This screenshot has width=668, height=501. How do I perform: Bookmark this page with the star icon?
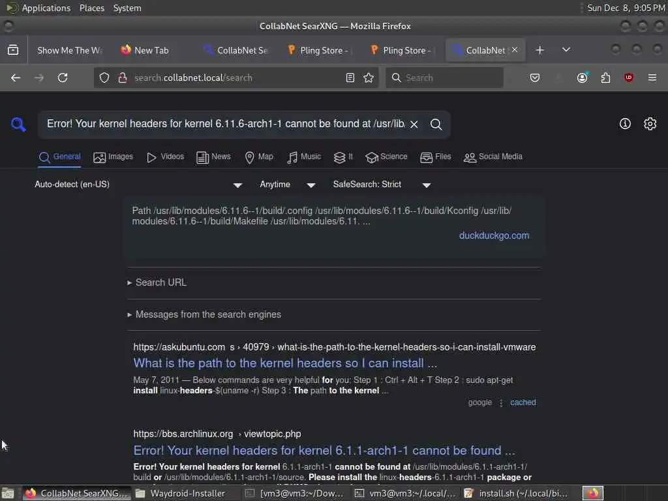click(369, 78)
